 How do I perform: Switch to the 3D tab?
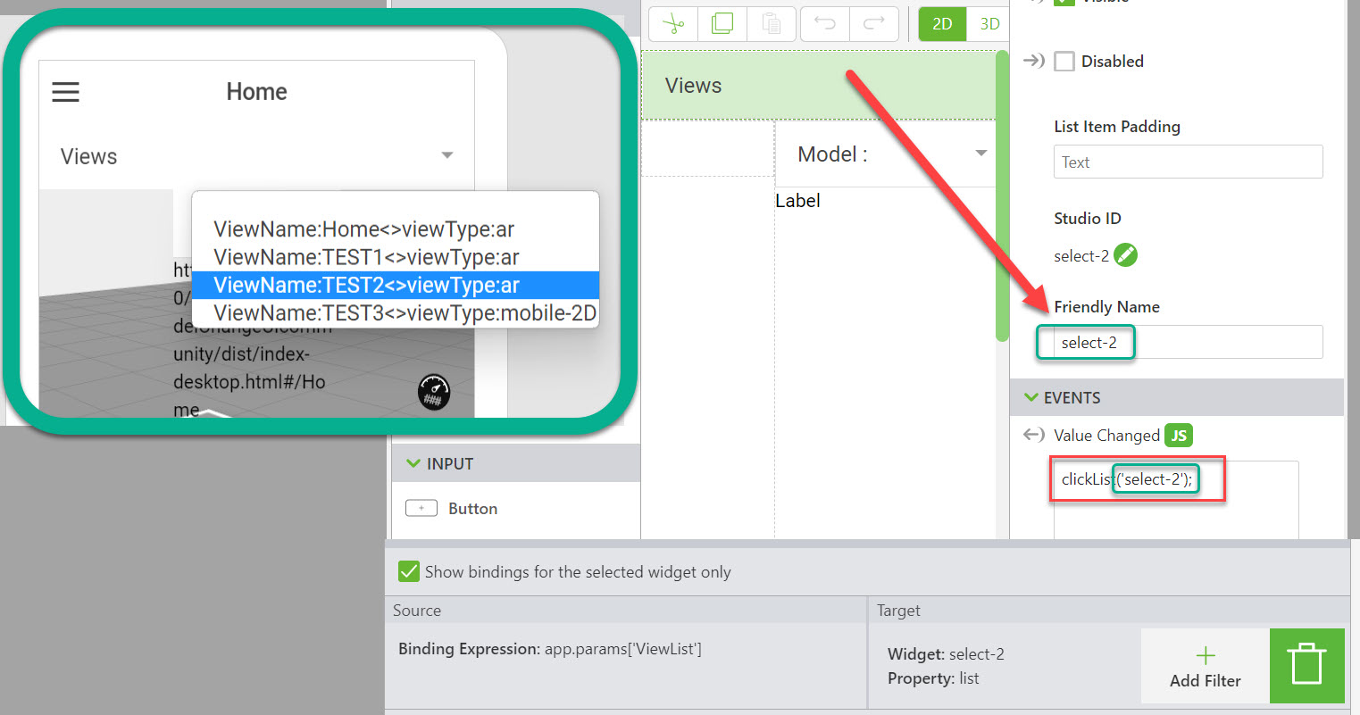(x=989, y=24)
